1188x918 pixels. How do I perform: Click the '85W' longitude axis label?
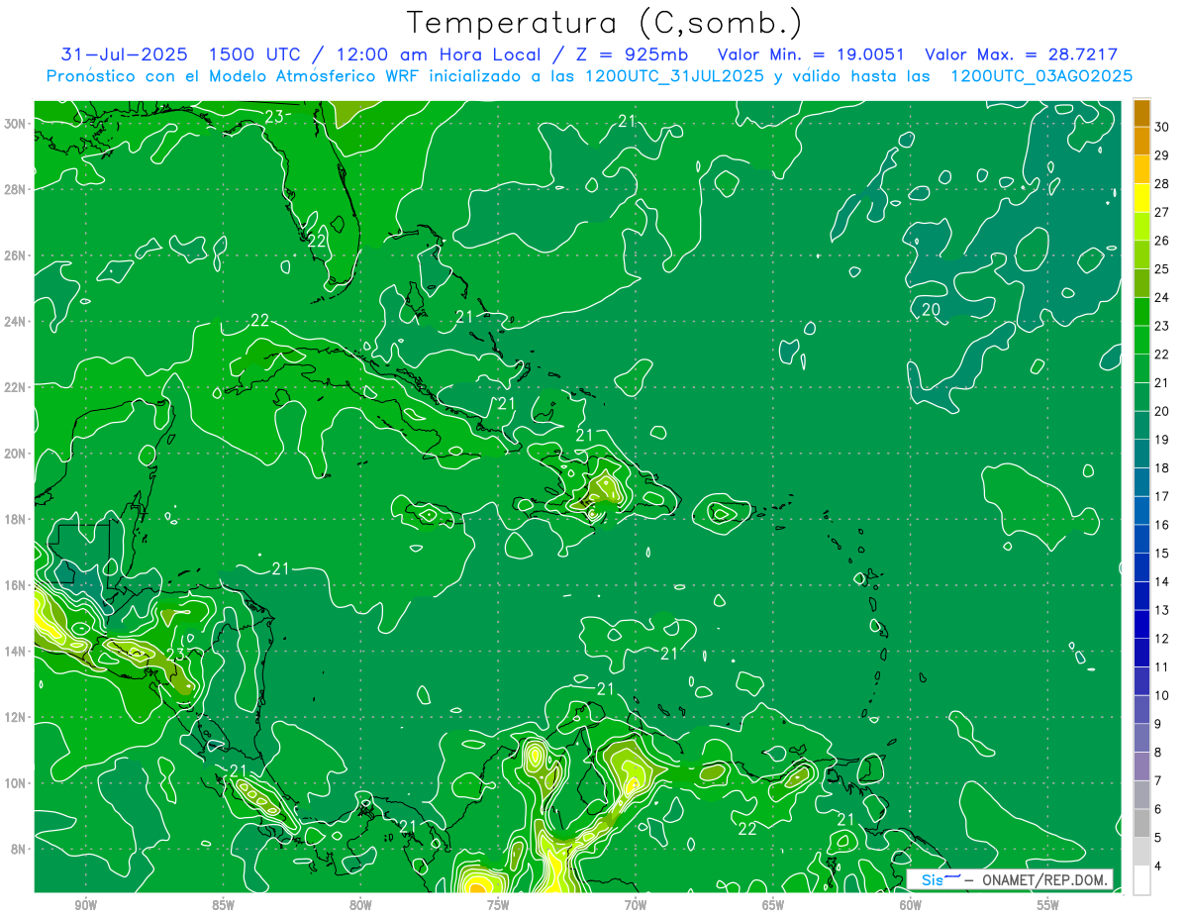(223, 905)
